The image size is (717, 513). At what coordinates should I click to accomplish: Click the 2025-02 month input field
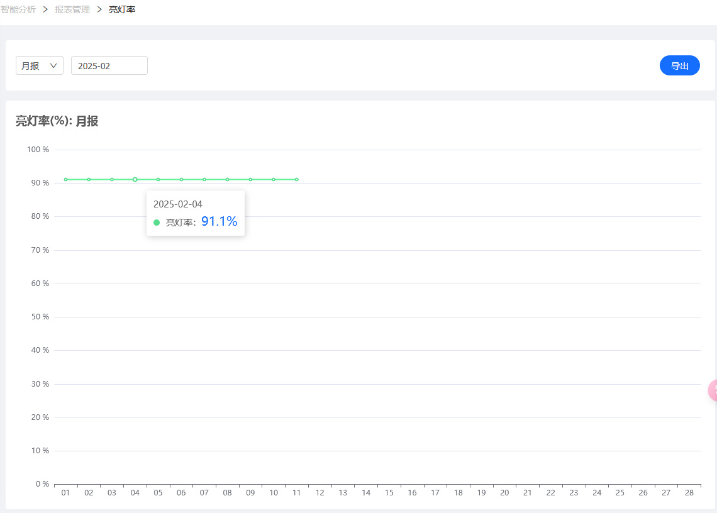point(109,65)
